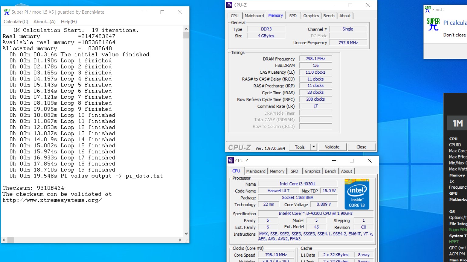
Task: Open SPD tab in upper CPU-Z window
Action: (x=293, y=16)
